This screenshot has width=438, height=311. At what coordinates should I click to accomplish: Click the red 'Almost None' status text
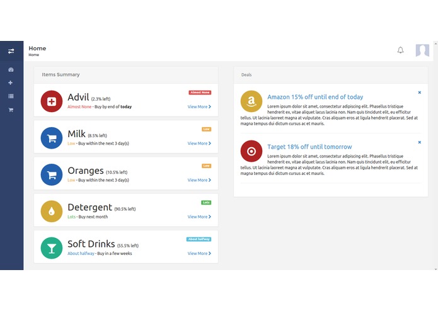point(79,107)
